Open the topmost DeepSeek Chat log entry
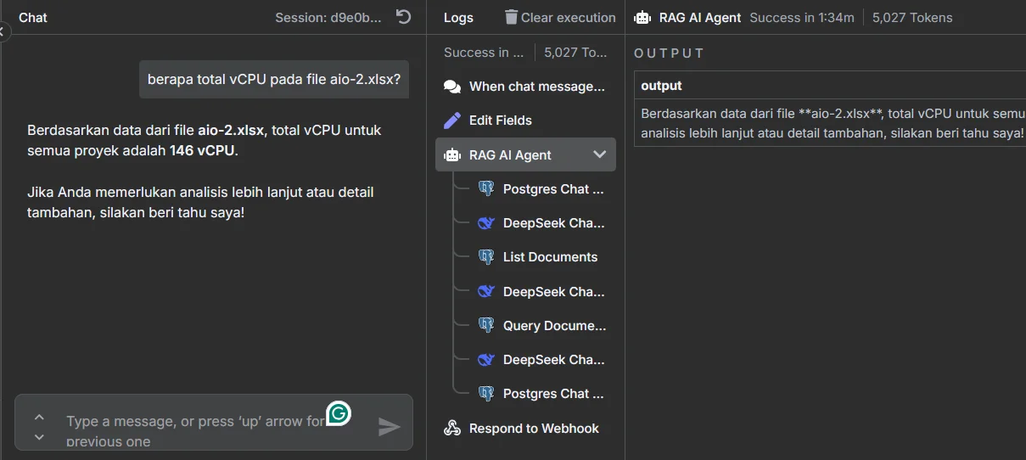 pyautogui.click(x=553, y=223)
